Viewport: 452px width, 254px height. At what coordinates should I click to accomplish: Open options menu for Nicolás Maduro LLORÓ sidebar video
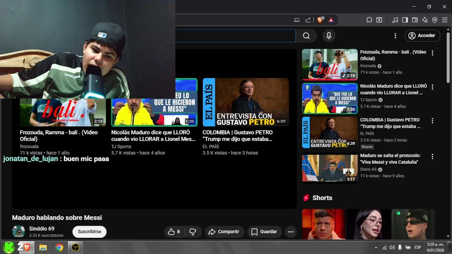click(x=432, y=87)
